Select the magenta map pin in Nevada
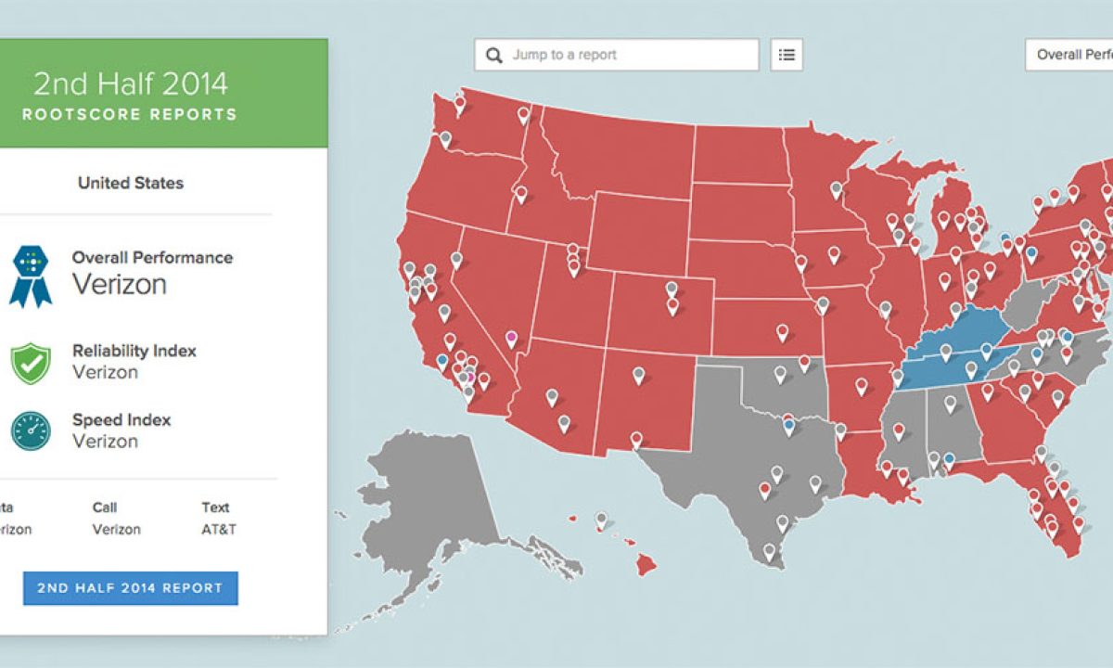1113x668 pixels. click(510, 337)
